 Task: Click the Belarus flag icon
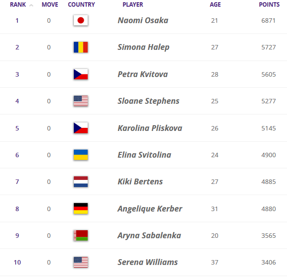point(81,236)
